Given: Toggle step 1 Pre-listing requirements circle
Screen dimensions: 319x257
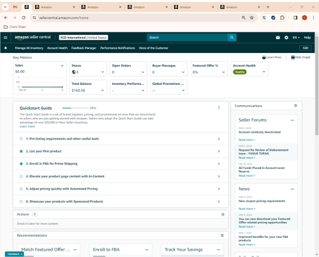Looking at the screenshot, I should tap(21, 139).
